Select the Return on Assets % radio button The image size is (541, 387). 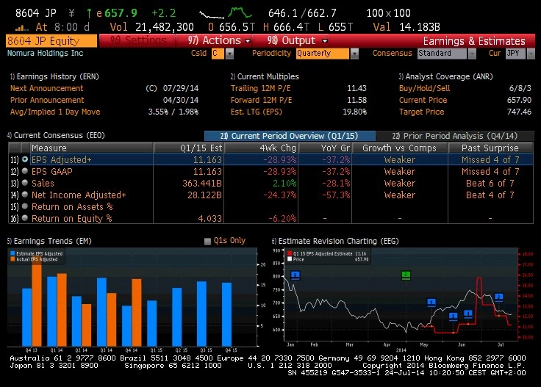(x=25, y=206)
